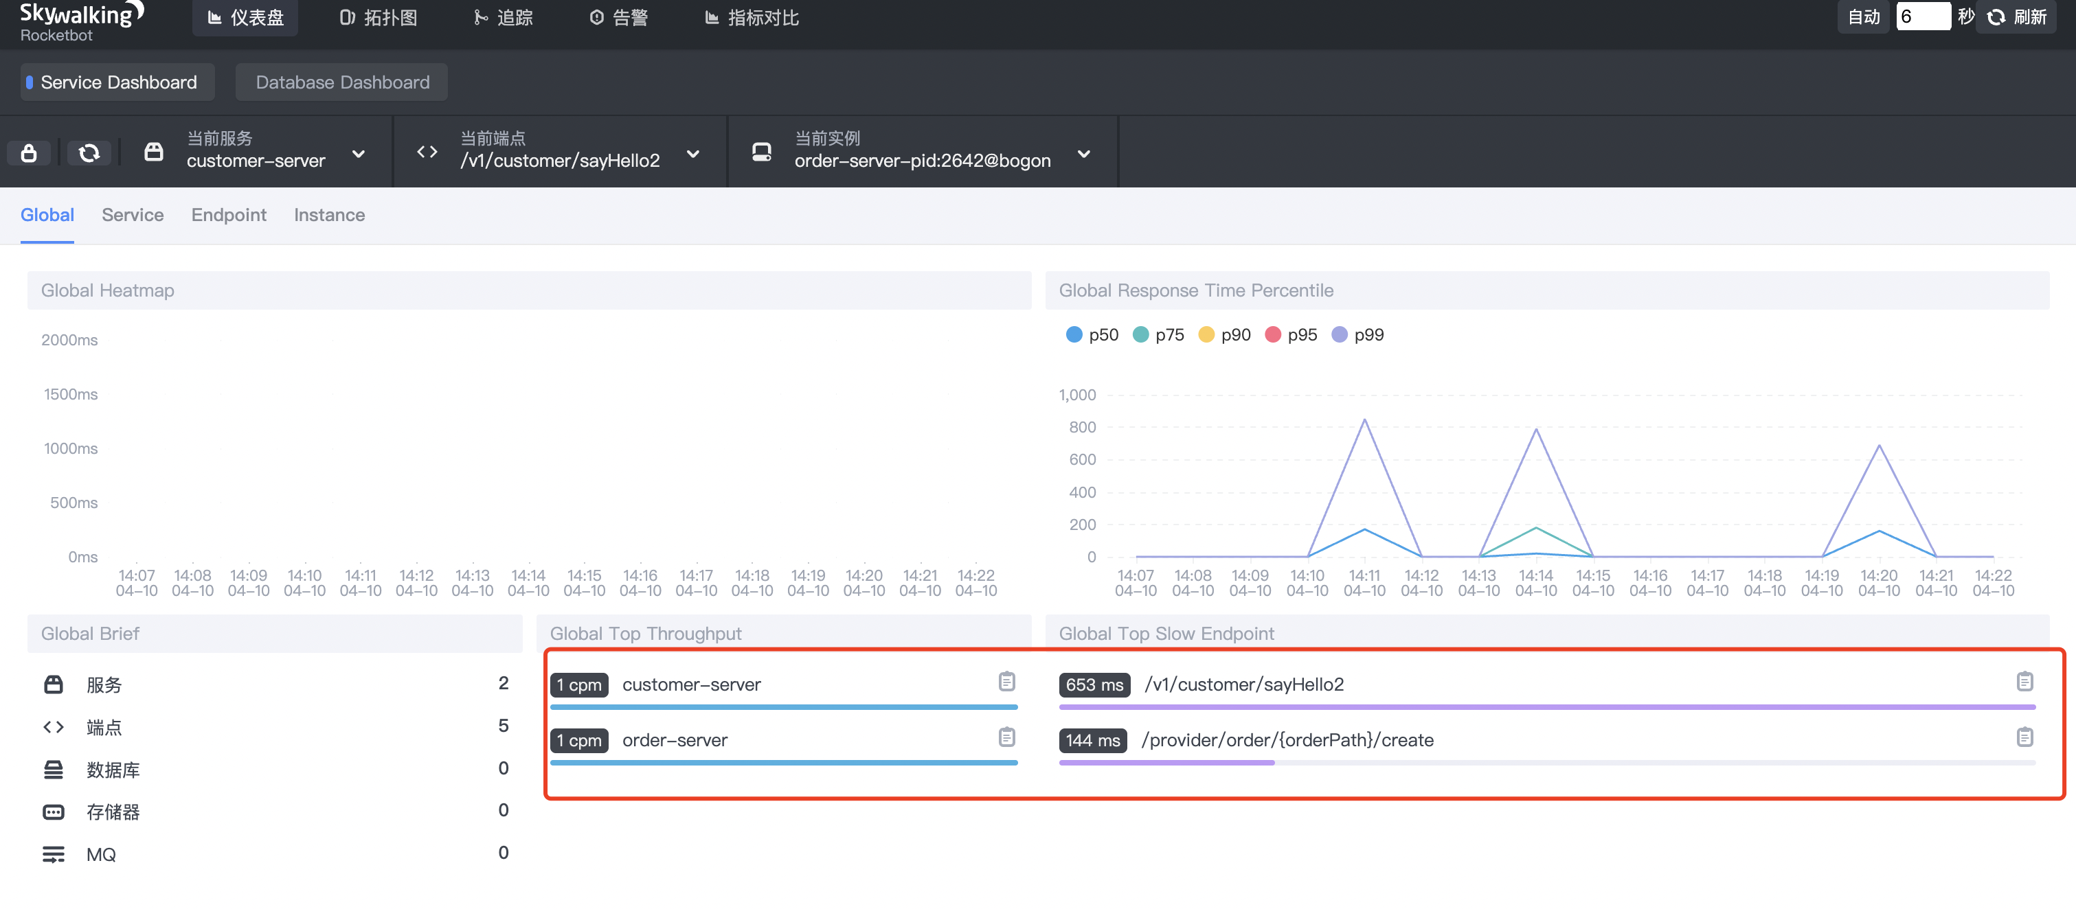Expand the current instance order-server dropdown
The image size is (2076, 909).
tap(1083, 154)
